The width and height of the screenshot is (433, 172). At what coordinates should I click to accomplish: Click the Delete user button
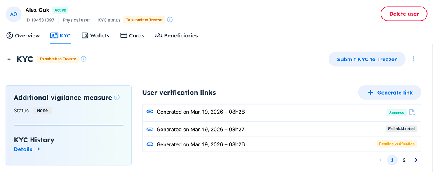(x=404, y=14)
